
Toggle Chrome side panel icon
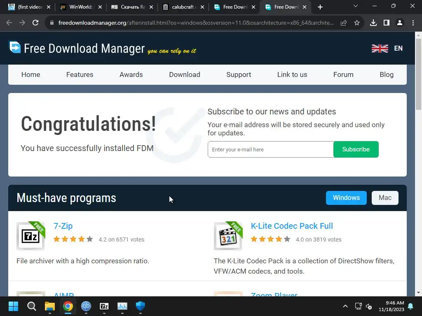point(387,23)
